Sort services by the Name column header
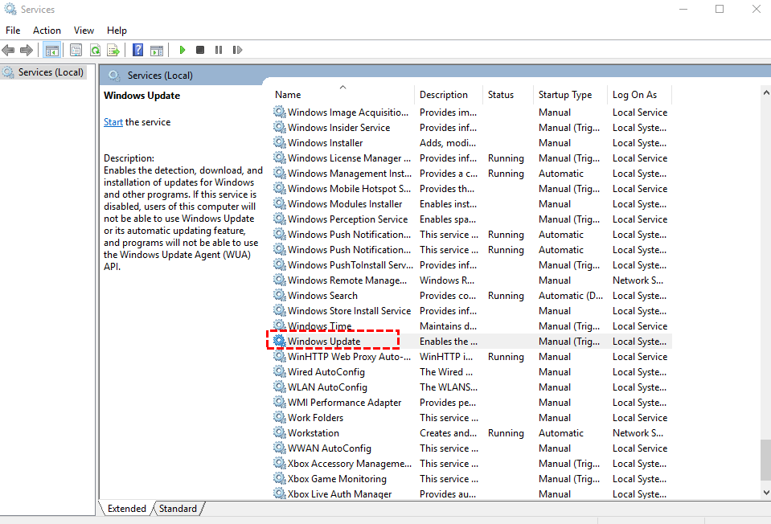Viewport: 771px width, 524px height. (288, 95)
